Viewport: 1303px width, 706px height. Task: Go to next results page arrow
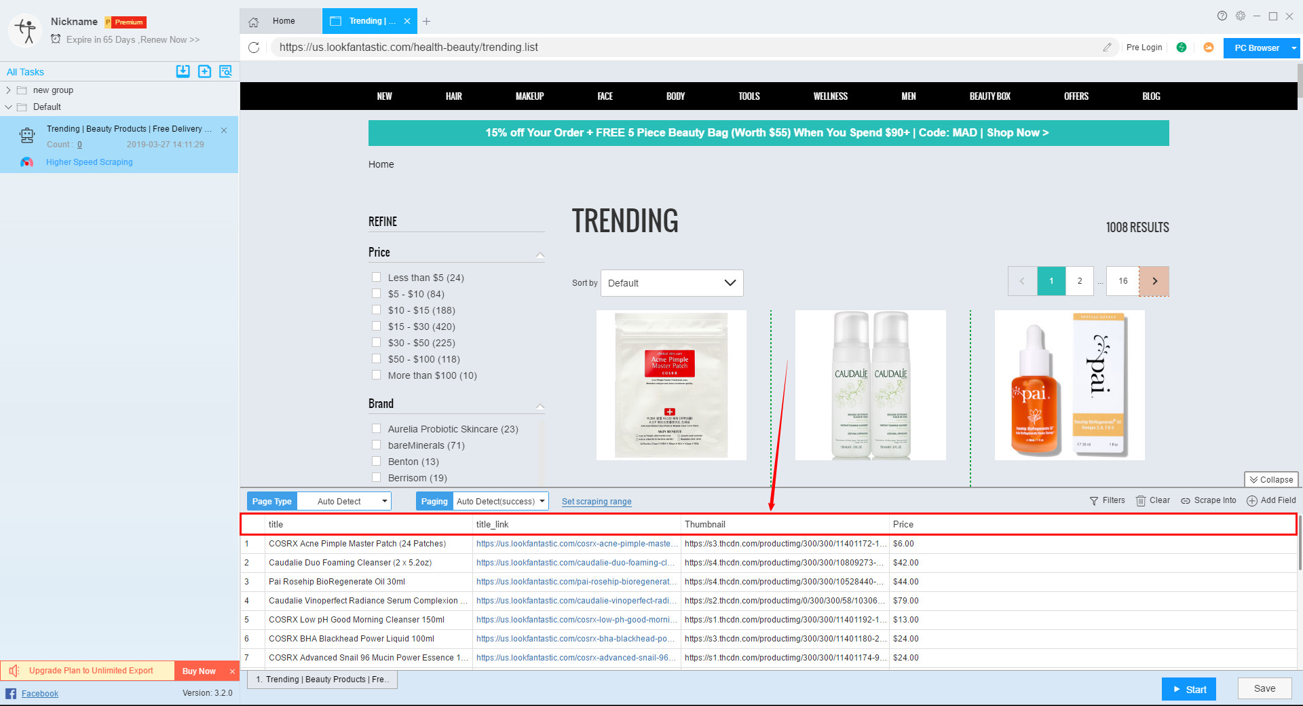click(x=1154, y=281)
